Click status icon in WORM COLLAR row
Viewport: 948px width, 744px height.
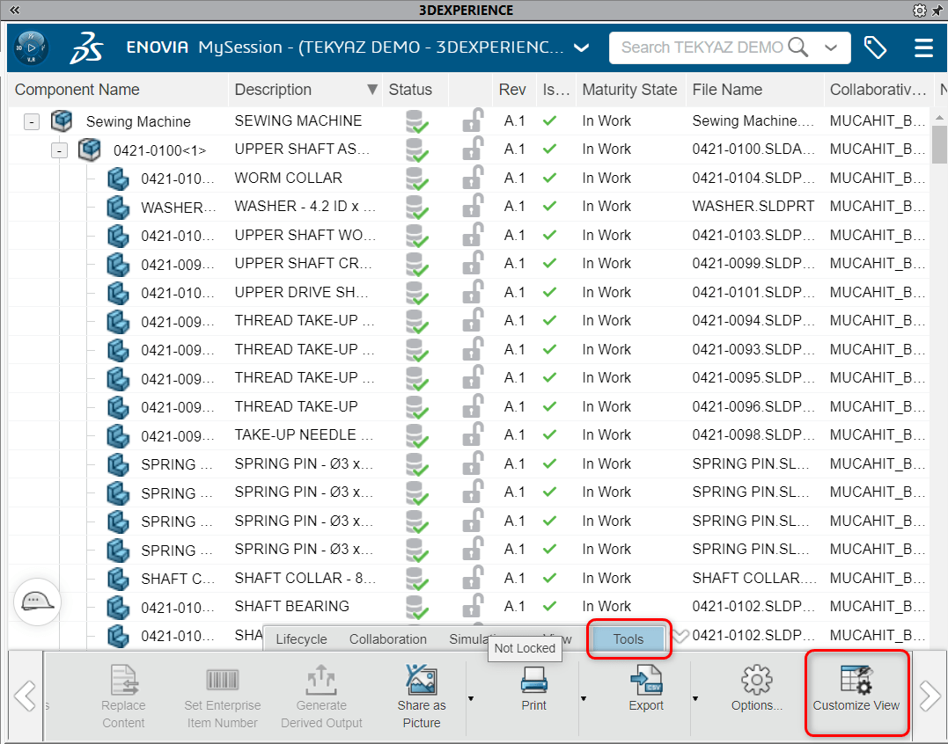(416, 179)
